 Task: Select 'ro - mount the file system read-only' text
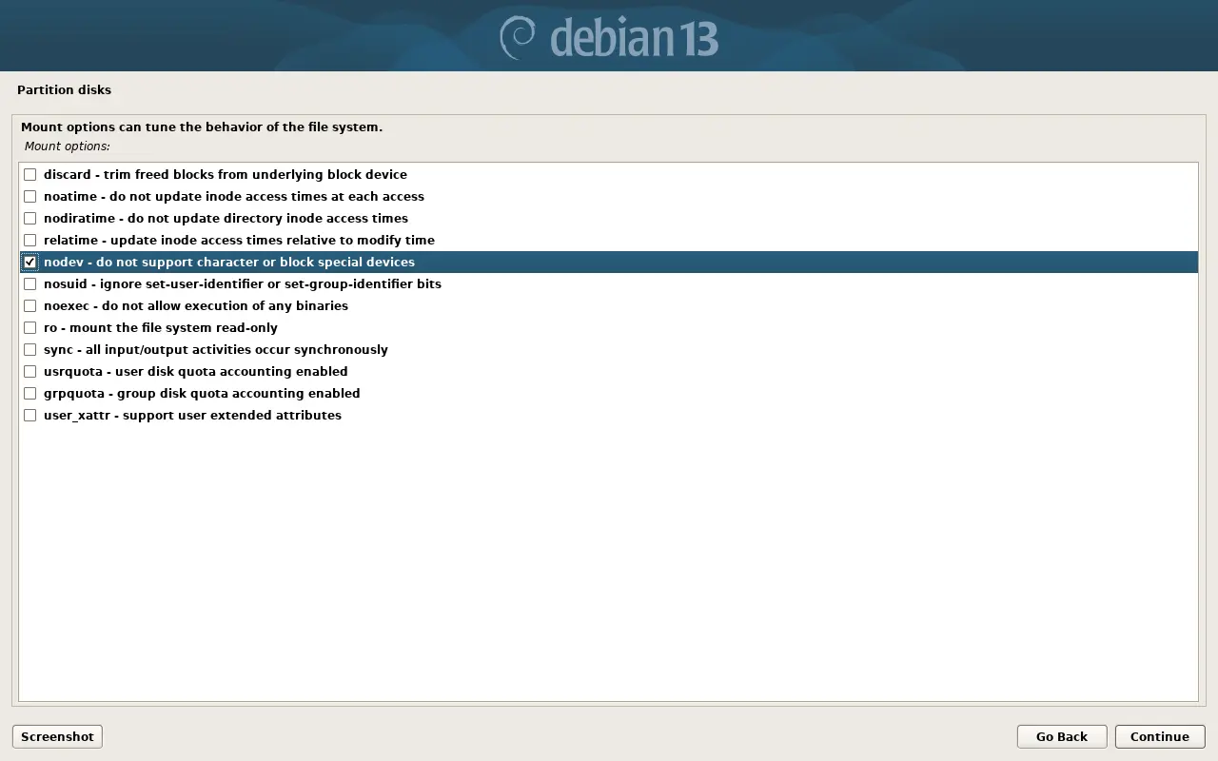[x=161, y=328]
